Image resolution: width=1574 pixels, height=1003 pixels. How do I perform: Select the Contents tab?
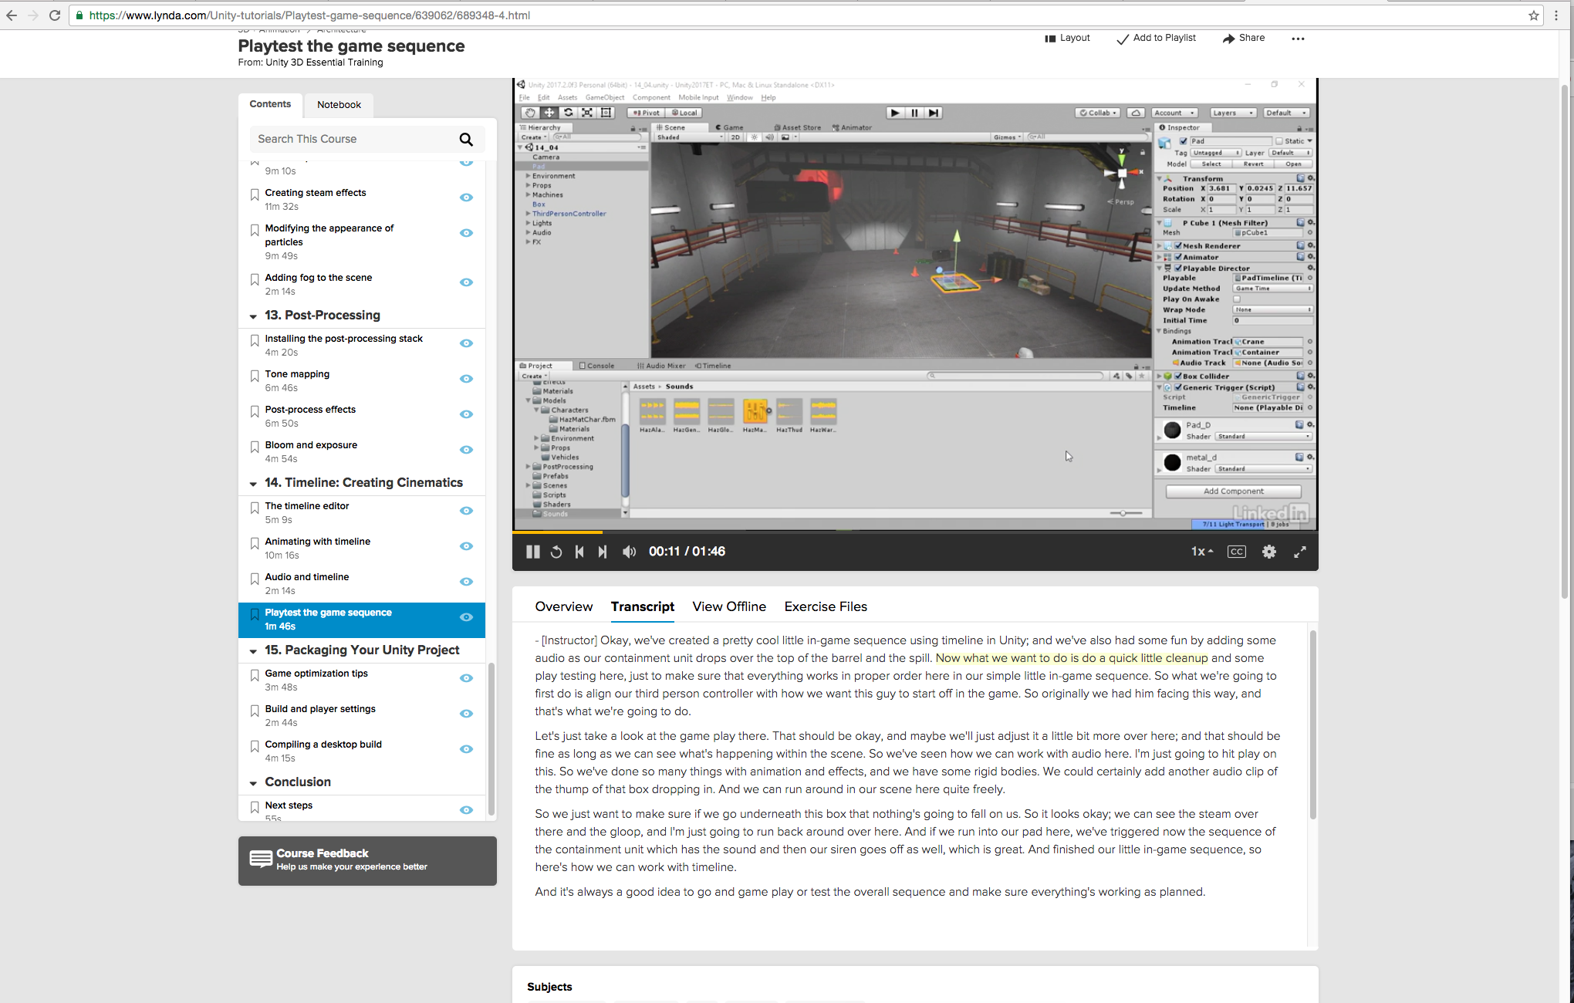(x=270, y=104)
